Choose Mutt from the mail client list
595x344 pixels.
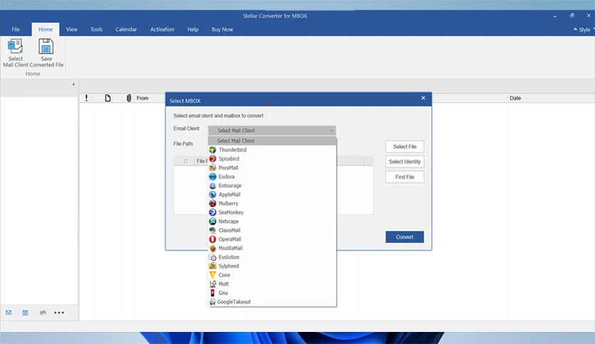[272, 284]
